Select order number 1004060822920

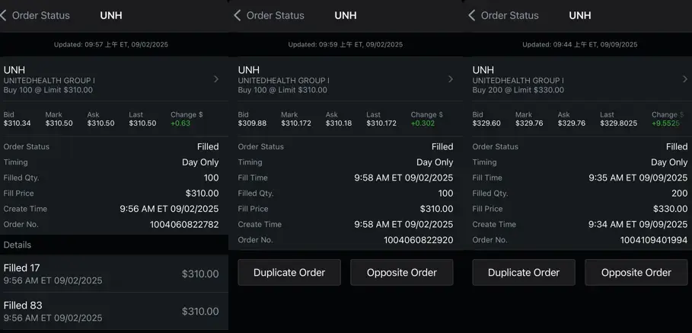pyautogui.click(x=419, y=240)
